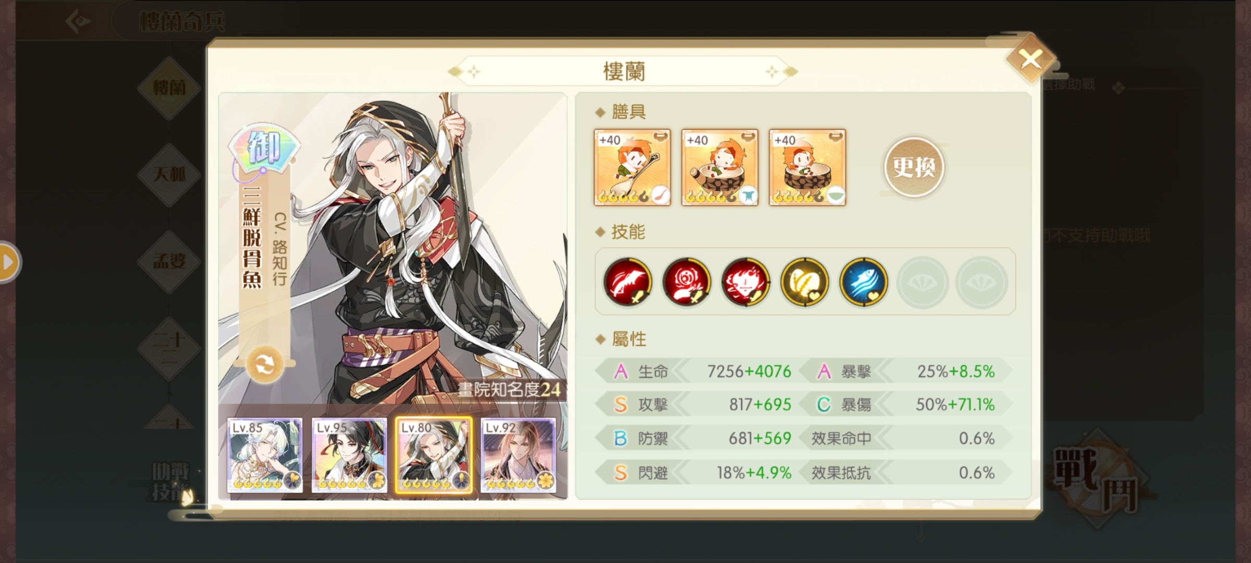
Task: Close the 樓蘭 character detail panel
Action: (x=1031, y=59)
